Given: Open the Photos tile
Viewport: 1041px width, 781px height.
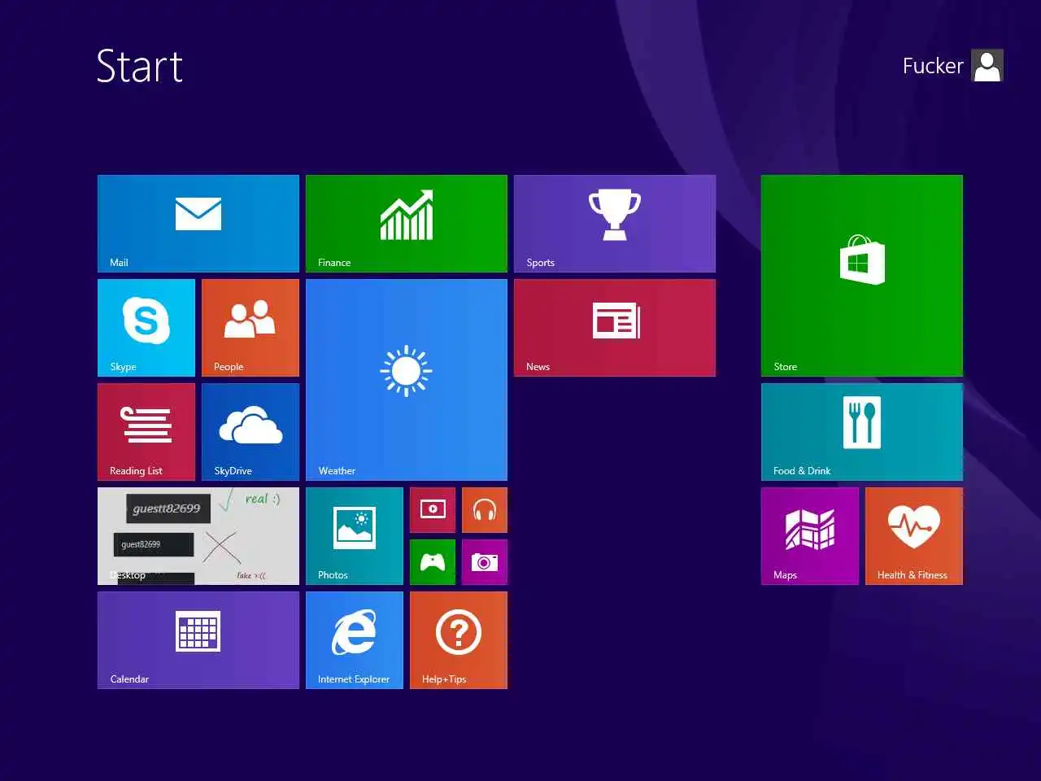Looking at the screenshot, I should coord(355,536).
